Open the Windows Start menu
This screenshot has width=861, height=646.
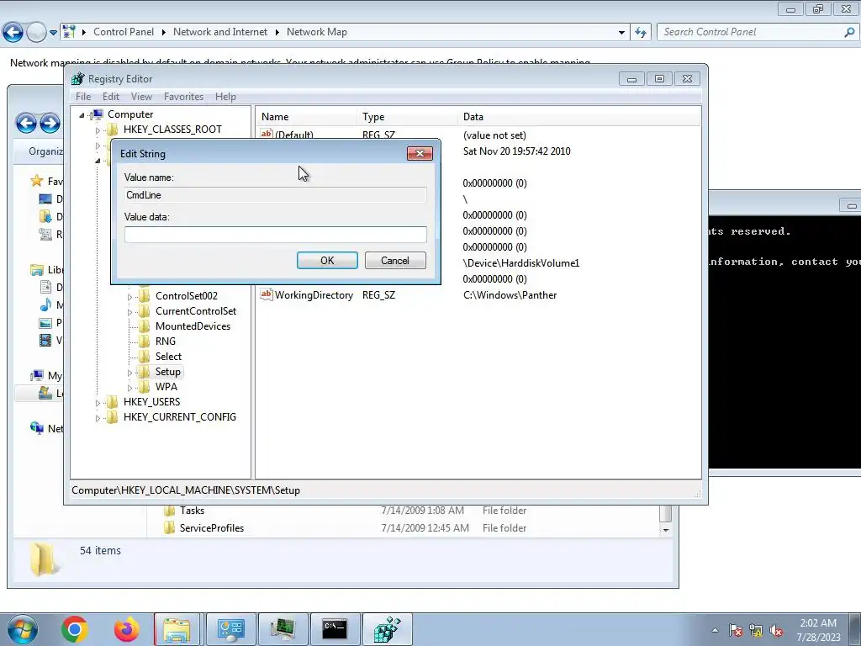click(22, 629)
